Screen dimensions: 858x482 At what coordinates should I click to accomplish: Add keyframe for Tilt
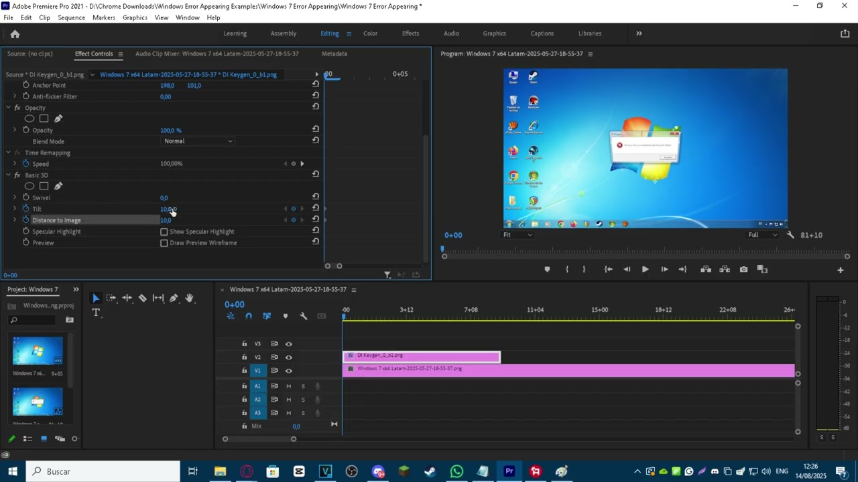(x=293, y=208)
